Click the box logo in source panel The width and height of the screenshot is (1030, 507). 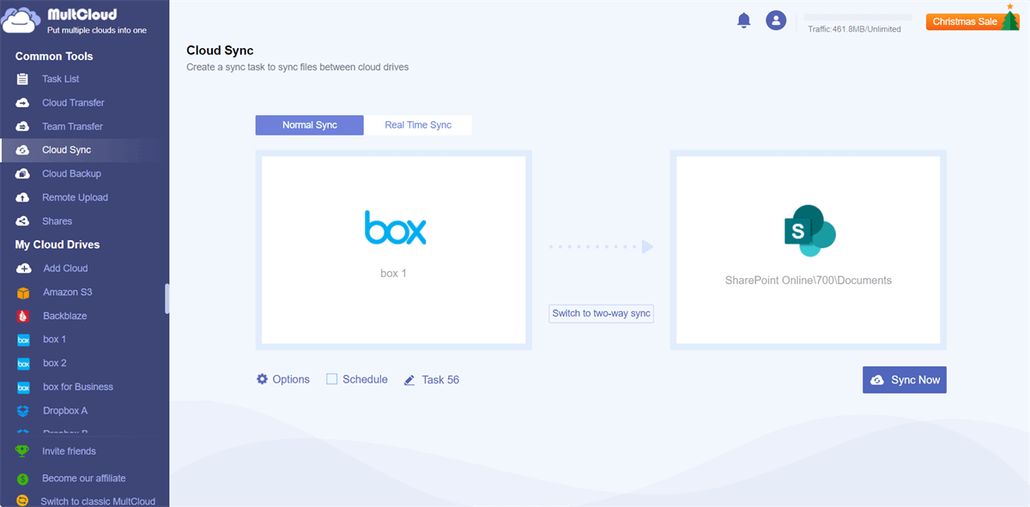[395, 227]
